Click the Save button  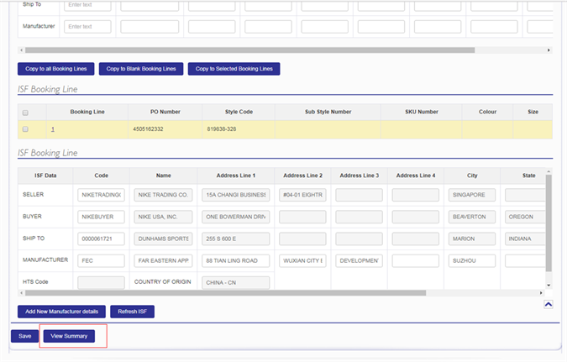(x=24, y=336)
